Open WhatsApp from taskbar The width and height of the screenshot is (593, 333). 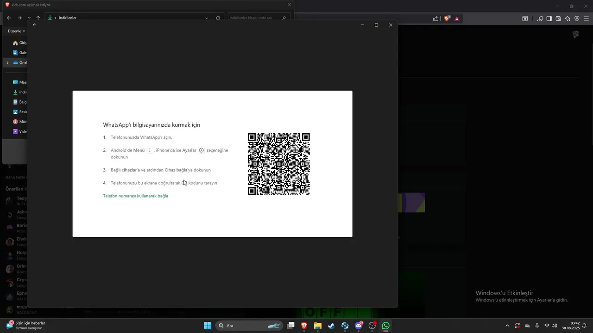[x=386, y=326]
